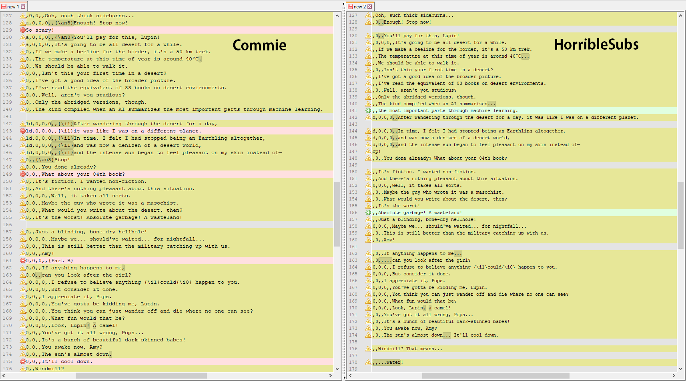Viewport: 686px width, 381px height.
Task: Click warning icon on line 176 "Windmill?" in new 1
Action: coord(23,369)
